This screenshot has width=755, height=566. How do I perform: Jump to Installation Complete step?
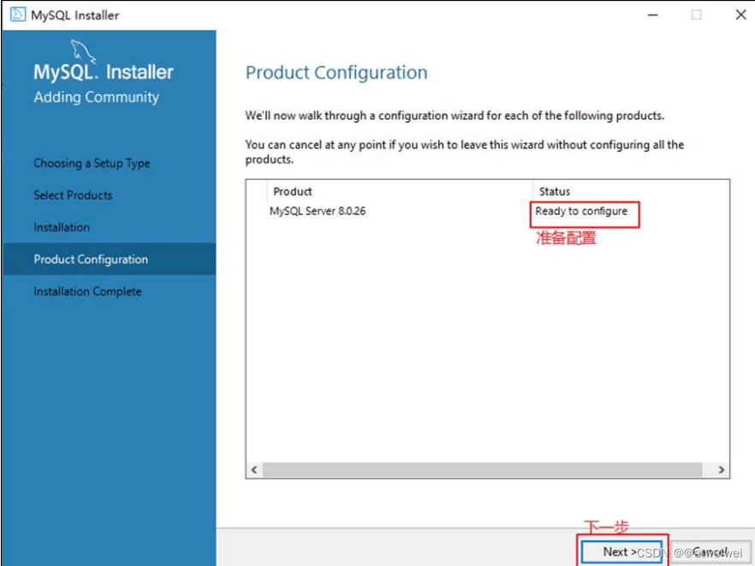87,291
